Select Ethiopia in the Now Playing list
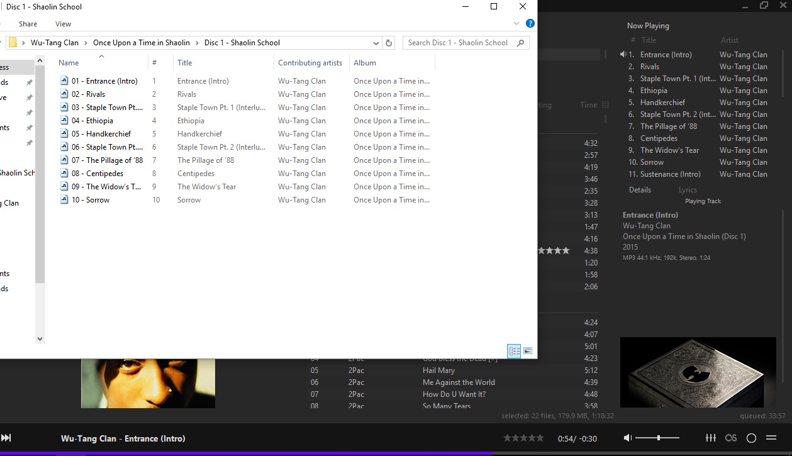 [x=654, y=91]
